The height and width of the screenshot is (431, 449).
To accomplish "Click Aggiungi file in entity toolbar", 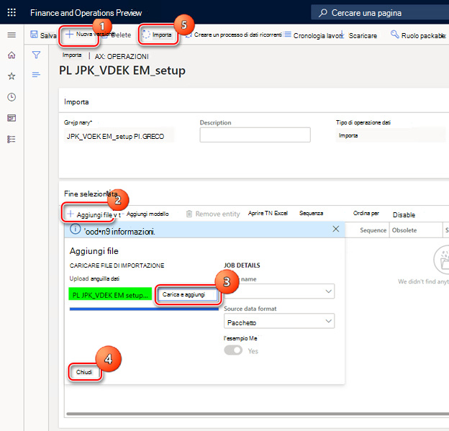I will tap(91, 214).
